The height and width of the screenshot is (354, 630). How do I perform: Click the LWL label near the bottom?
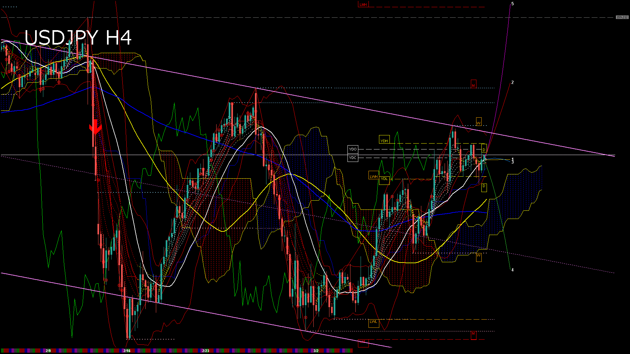click(x=374, y=322)
